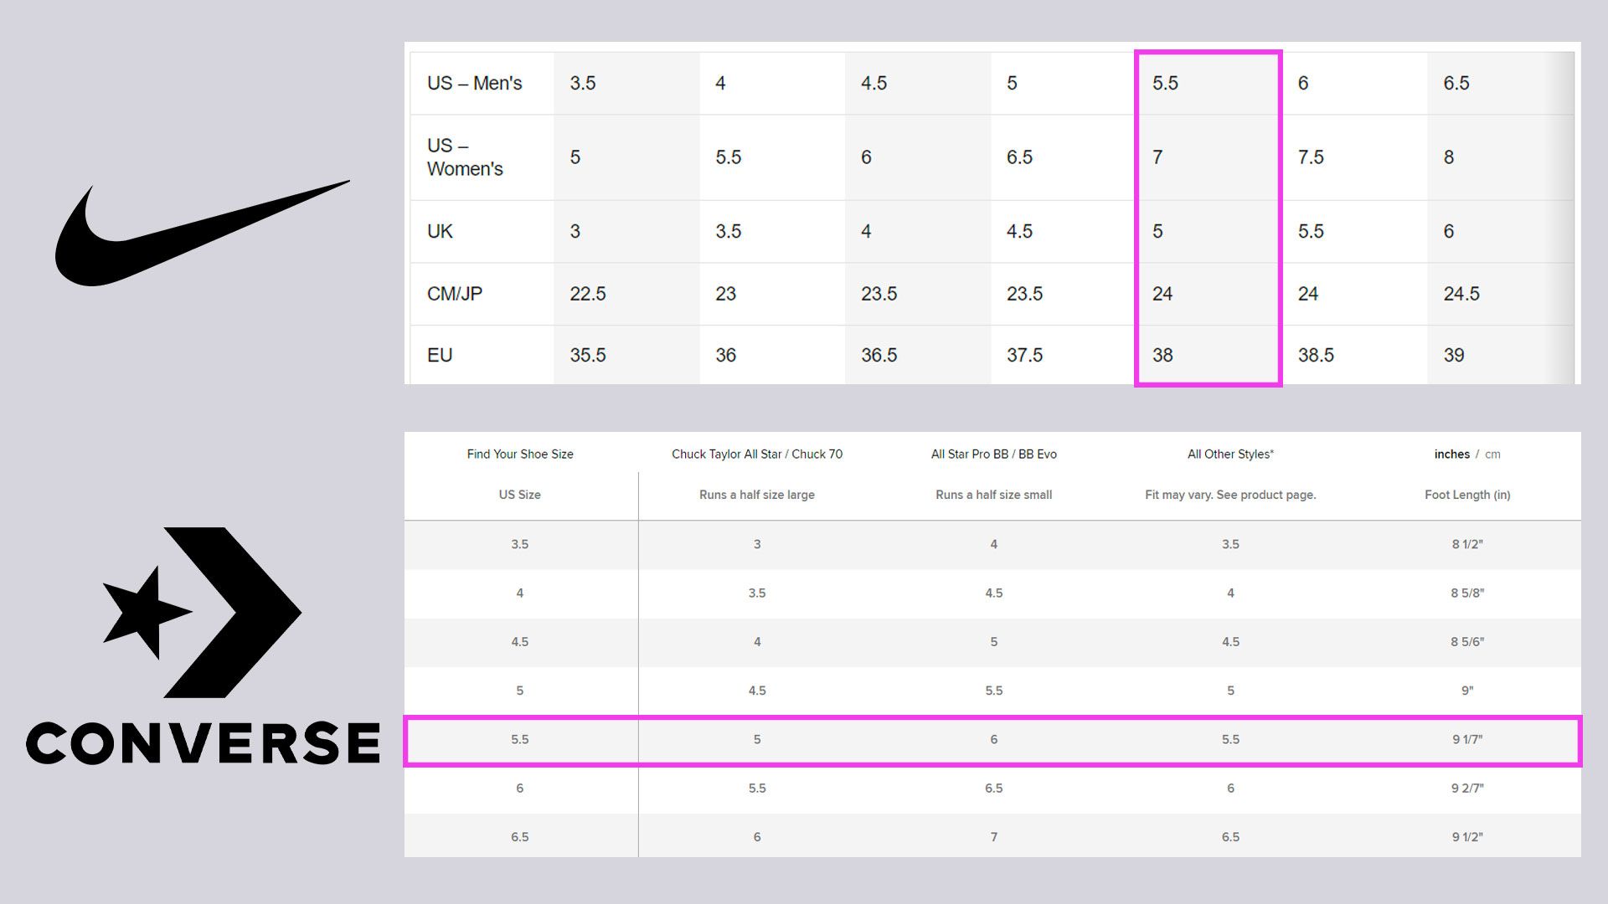Click 'Find Your Shoe Size' column header
This screenshot has width=1608, height=904.
point(520,455)
